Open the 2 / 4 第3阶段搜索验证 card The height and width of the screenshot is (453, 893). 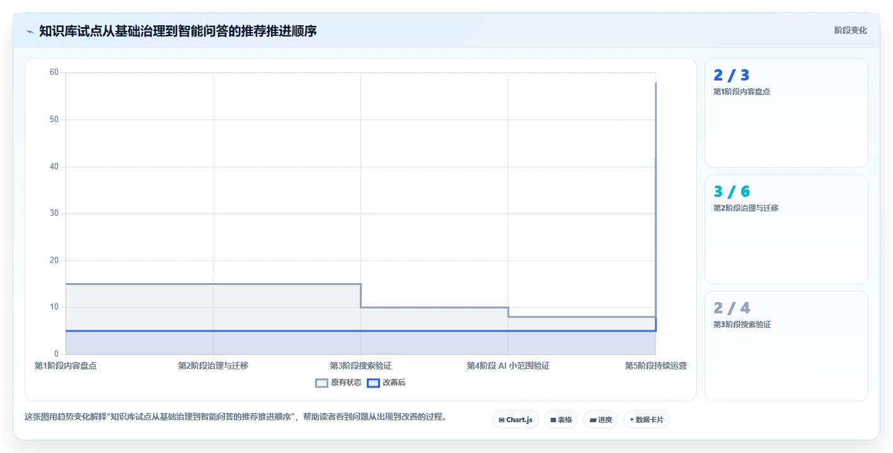pyautogui.click(x=786, y=345)
